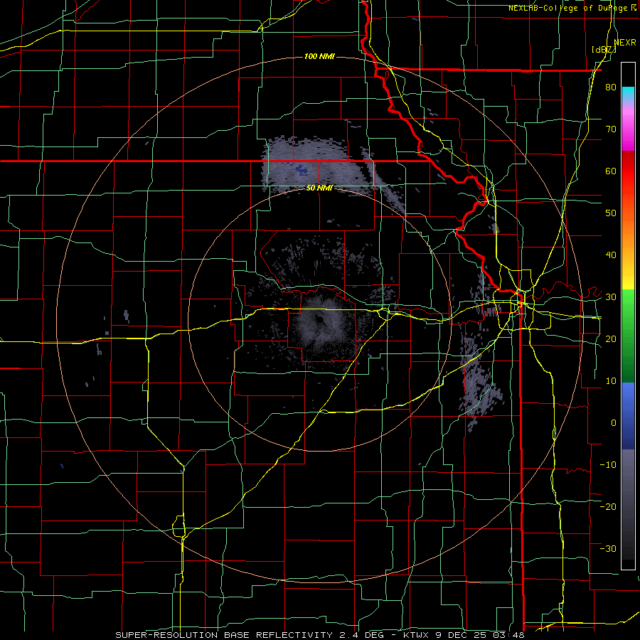The image size is (640, 640).
Task: Click the 70 value on dBZ scale
Action: pyautogui.click(x=611, y=129)
